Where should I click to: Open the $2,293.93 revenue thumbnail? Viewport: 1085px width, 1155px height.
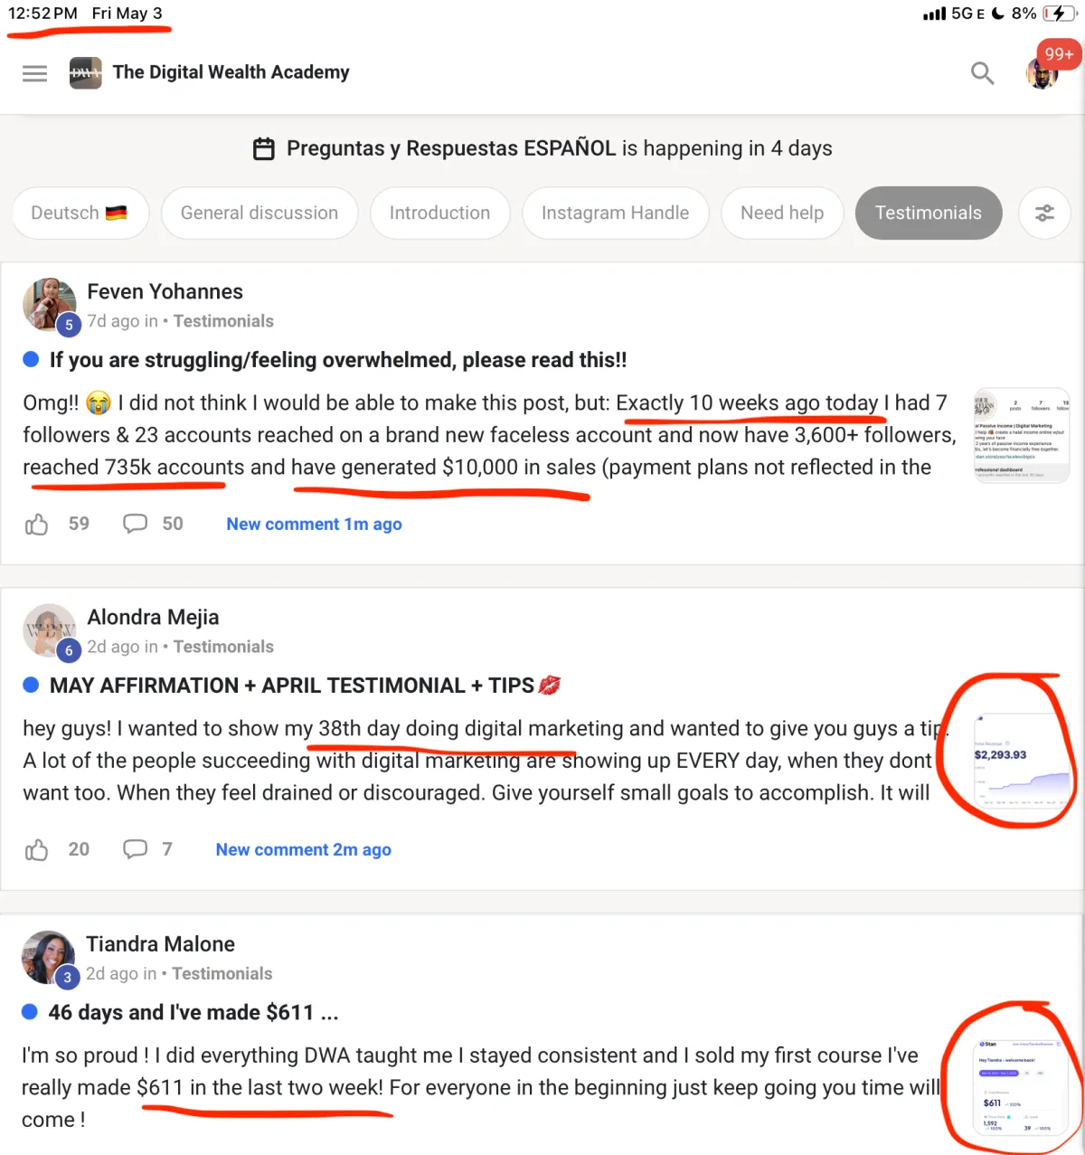pos(1020,760)
